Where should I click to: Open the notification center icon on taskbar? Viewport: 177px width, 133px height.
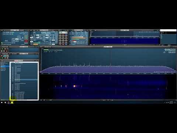pyautogui.click(x=175, y=102)
